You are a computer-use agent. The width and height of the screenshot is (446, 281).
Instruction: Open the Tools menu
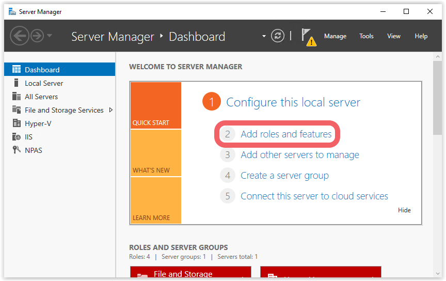(367, 36)
